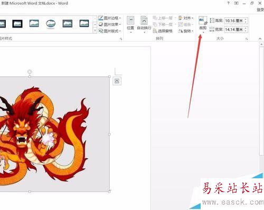Click Send Backward (下移一层)
The image size is (264, 210).
[x=163, y=24]
